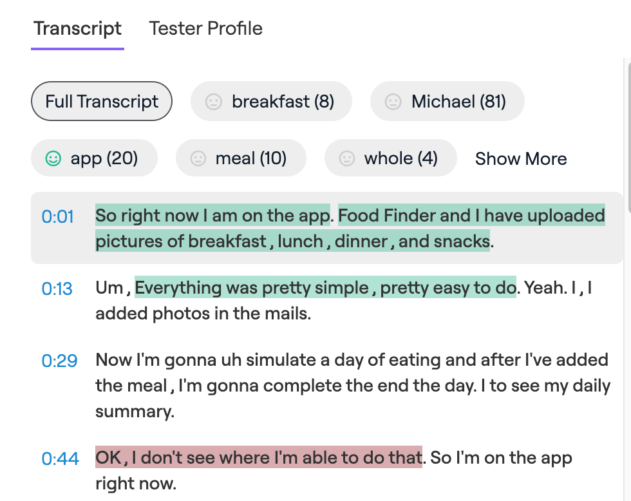
Task: Jump to timestamp 0:29
Action: (x=59, y=361)
